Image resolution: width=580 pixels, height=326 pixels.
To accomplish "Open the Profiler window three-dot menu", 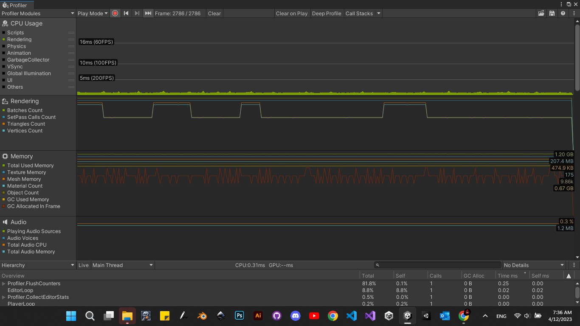I will (562, 4).
